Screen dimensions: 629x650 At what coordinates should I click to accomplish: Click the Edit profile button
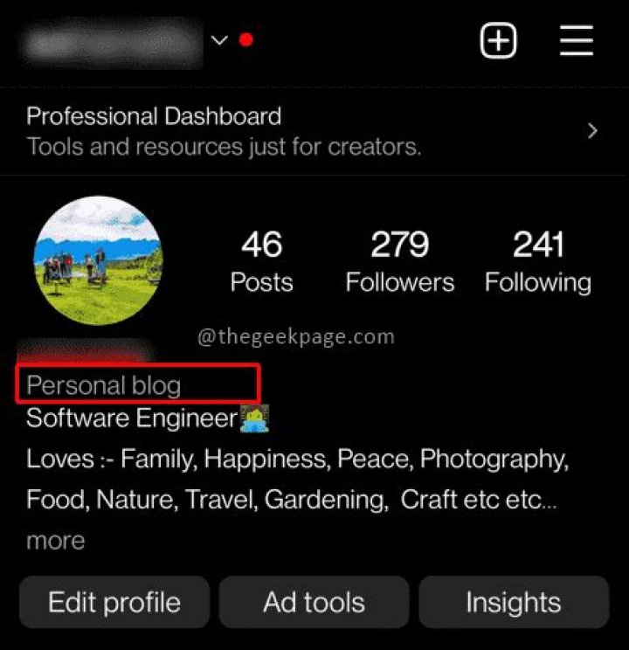coord(114,601)
